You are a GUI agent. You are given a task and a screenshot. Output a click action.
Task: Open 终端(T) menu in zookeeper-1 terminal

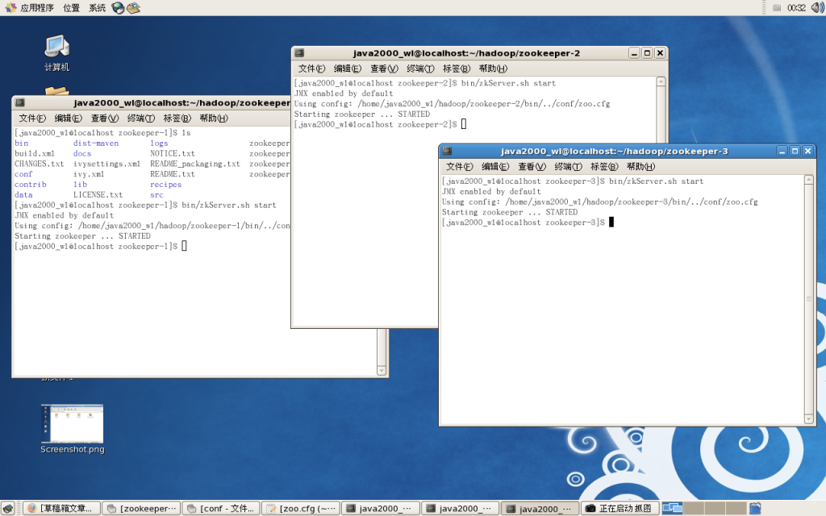(140, 118)
